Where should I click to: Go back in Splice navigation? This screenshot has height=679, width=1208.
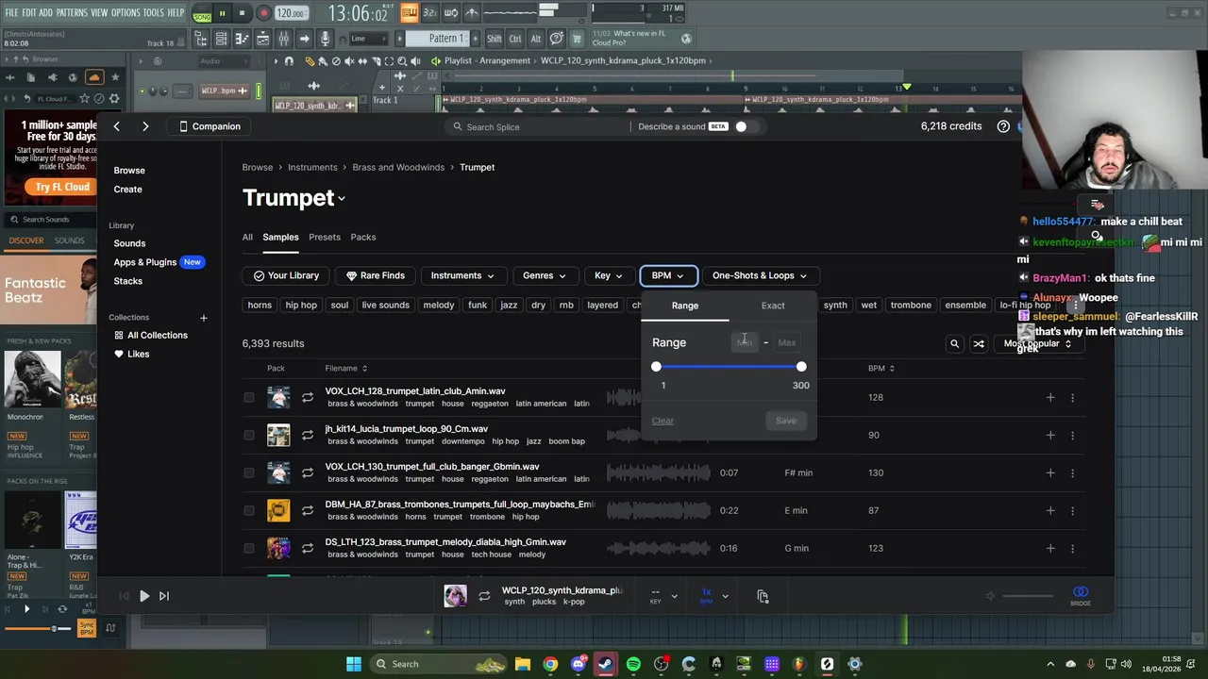[x=116, y=126]
